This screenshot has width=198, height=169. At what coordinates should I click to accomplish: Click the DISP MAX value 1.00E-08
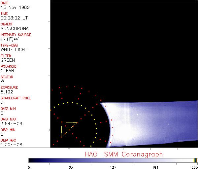coord(9,145)
